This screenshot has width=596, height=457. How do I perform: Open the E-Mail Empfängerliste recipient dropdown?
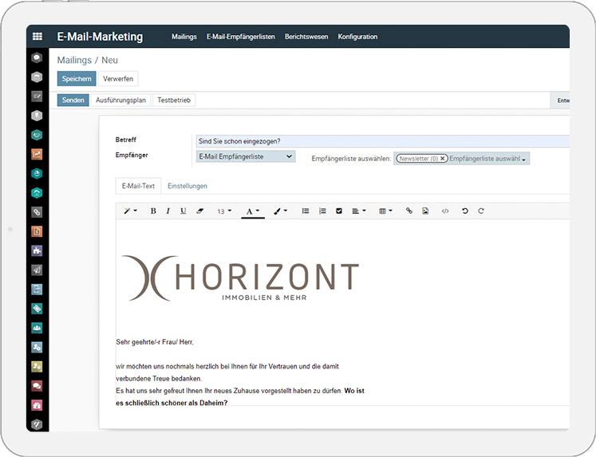point(246,156)
